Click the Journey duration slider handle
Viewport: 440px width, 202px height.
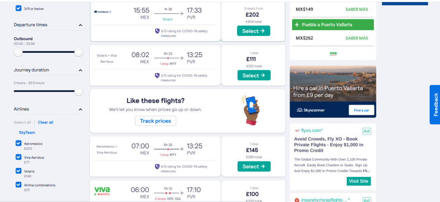79,91
